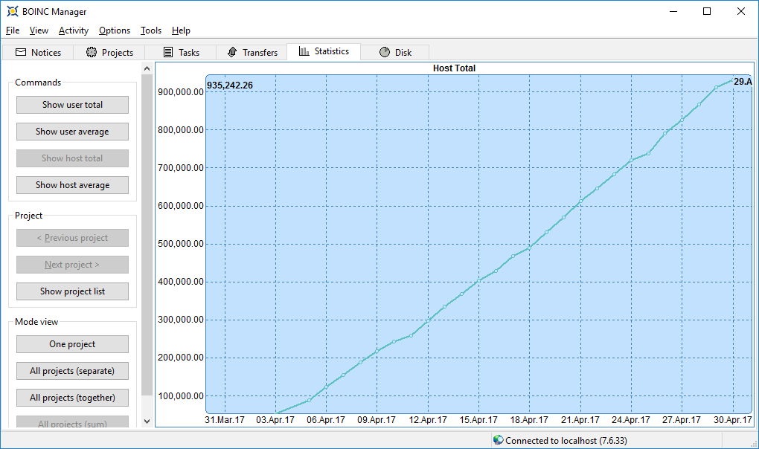Click the Statistics tab bar chart icon
The height and width of the screenshot is (449, 759).
304,51
